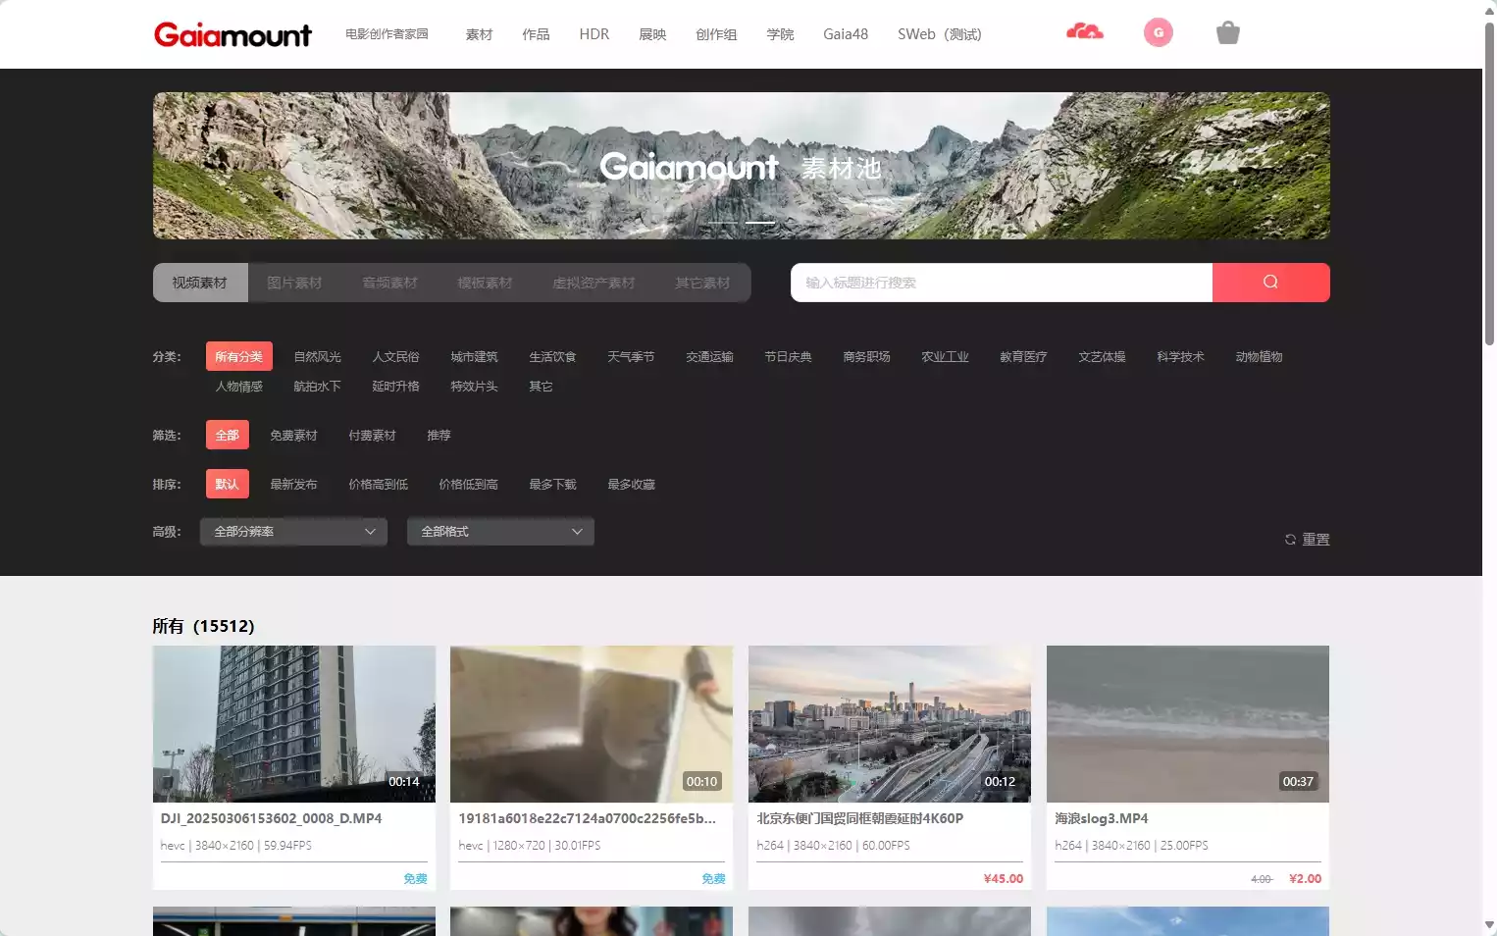Click the page scrollbar down arrow
The image size is (1497, 936).
click(x=1489, y=925)
